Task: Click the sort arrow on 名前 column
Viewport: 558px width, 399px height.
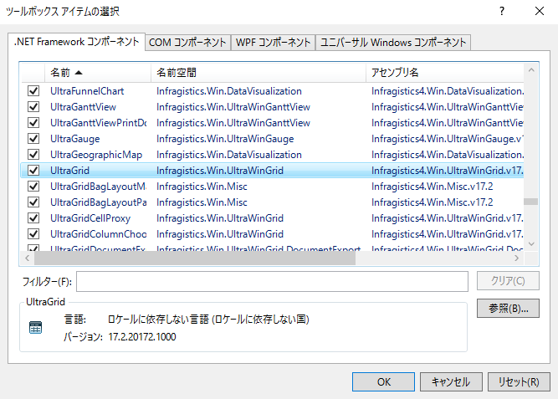Action: coord(79,72)
